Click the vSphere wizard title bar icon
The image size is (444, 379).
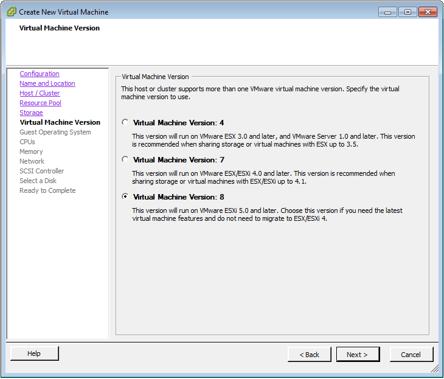(12, 12)
